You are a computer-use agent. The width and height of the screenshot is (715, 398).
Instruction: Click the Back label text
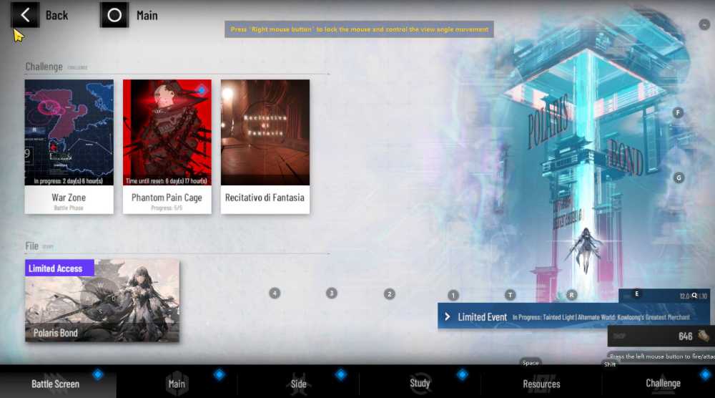[x=56, y=15]
